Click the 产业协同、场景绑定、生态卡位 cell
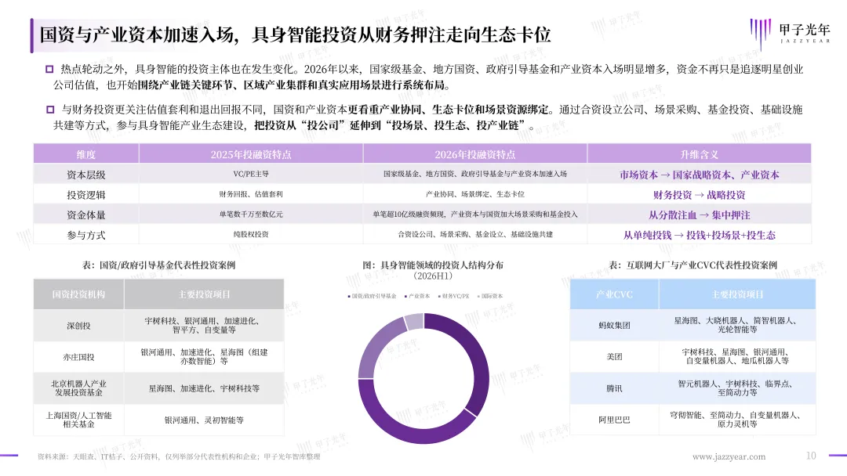The height and width of the screenshot is (476, 847). tap(474, 194)
